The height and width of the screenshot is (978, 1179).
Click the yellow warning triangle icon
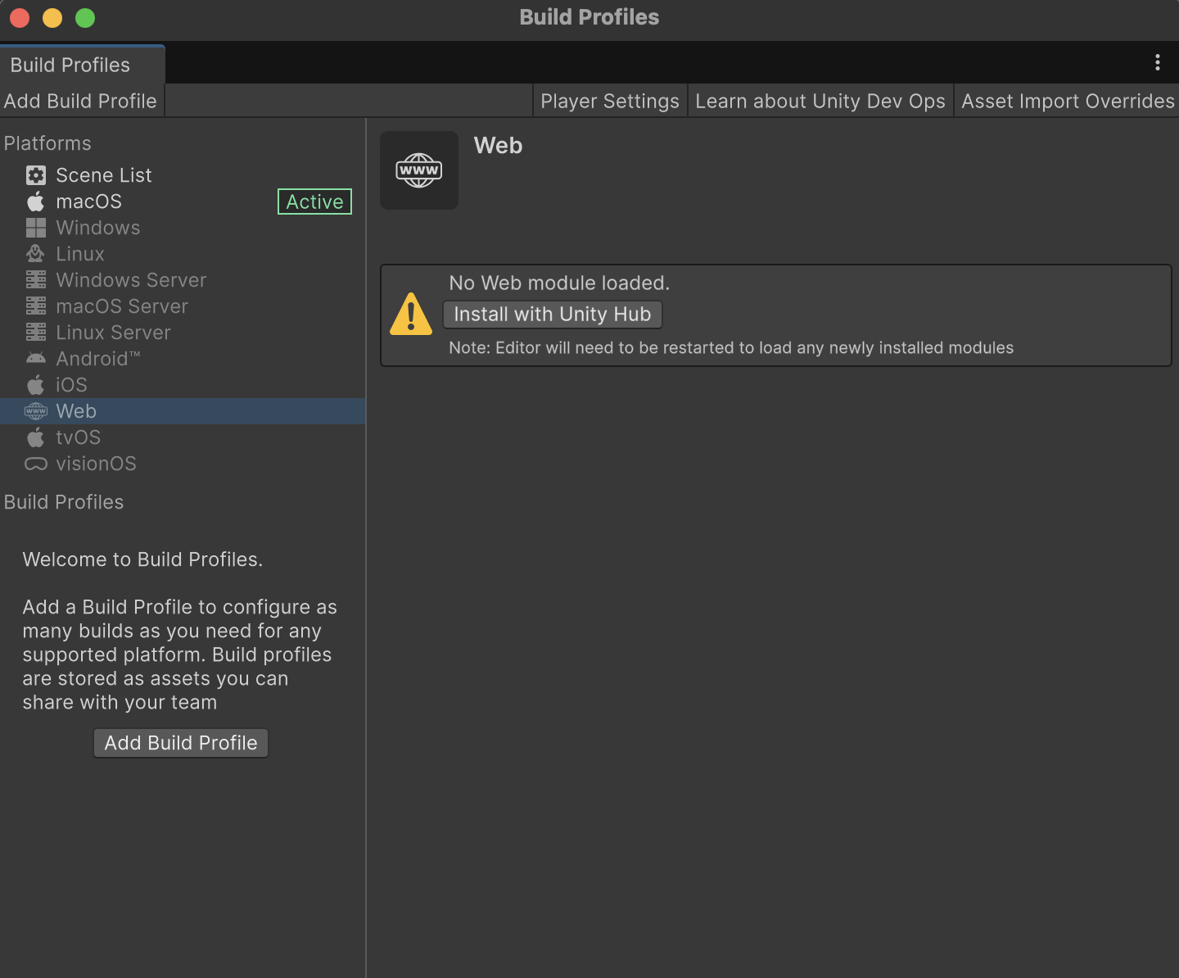(x=411, y=314)
